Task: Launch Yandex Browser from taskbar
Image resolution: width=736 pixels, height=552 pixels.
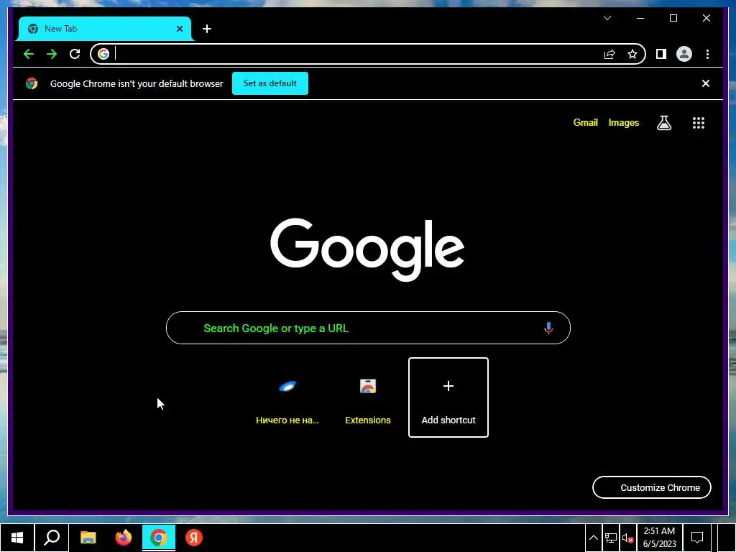Action: pos(193,538)
